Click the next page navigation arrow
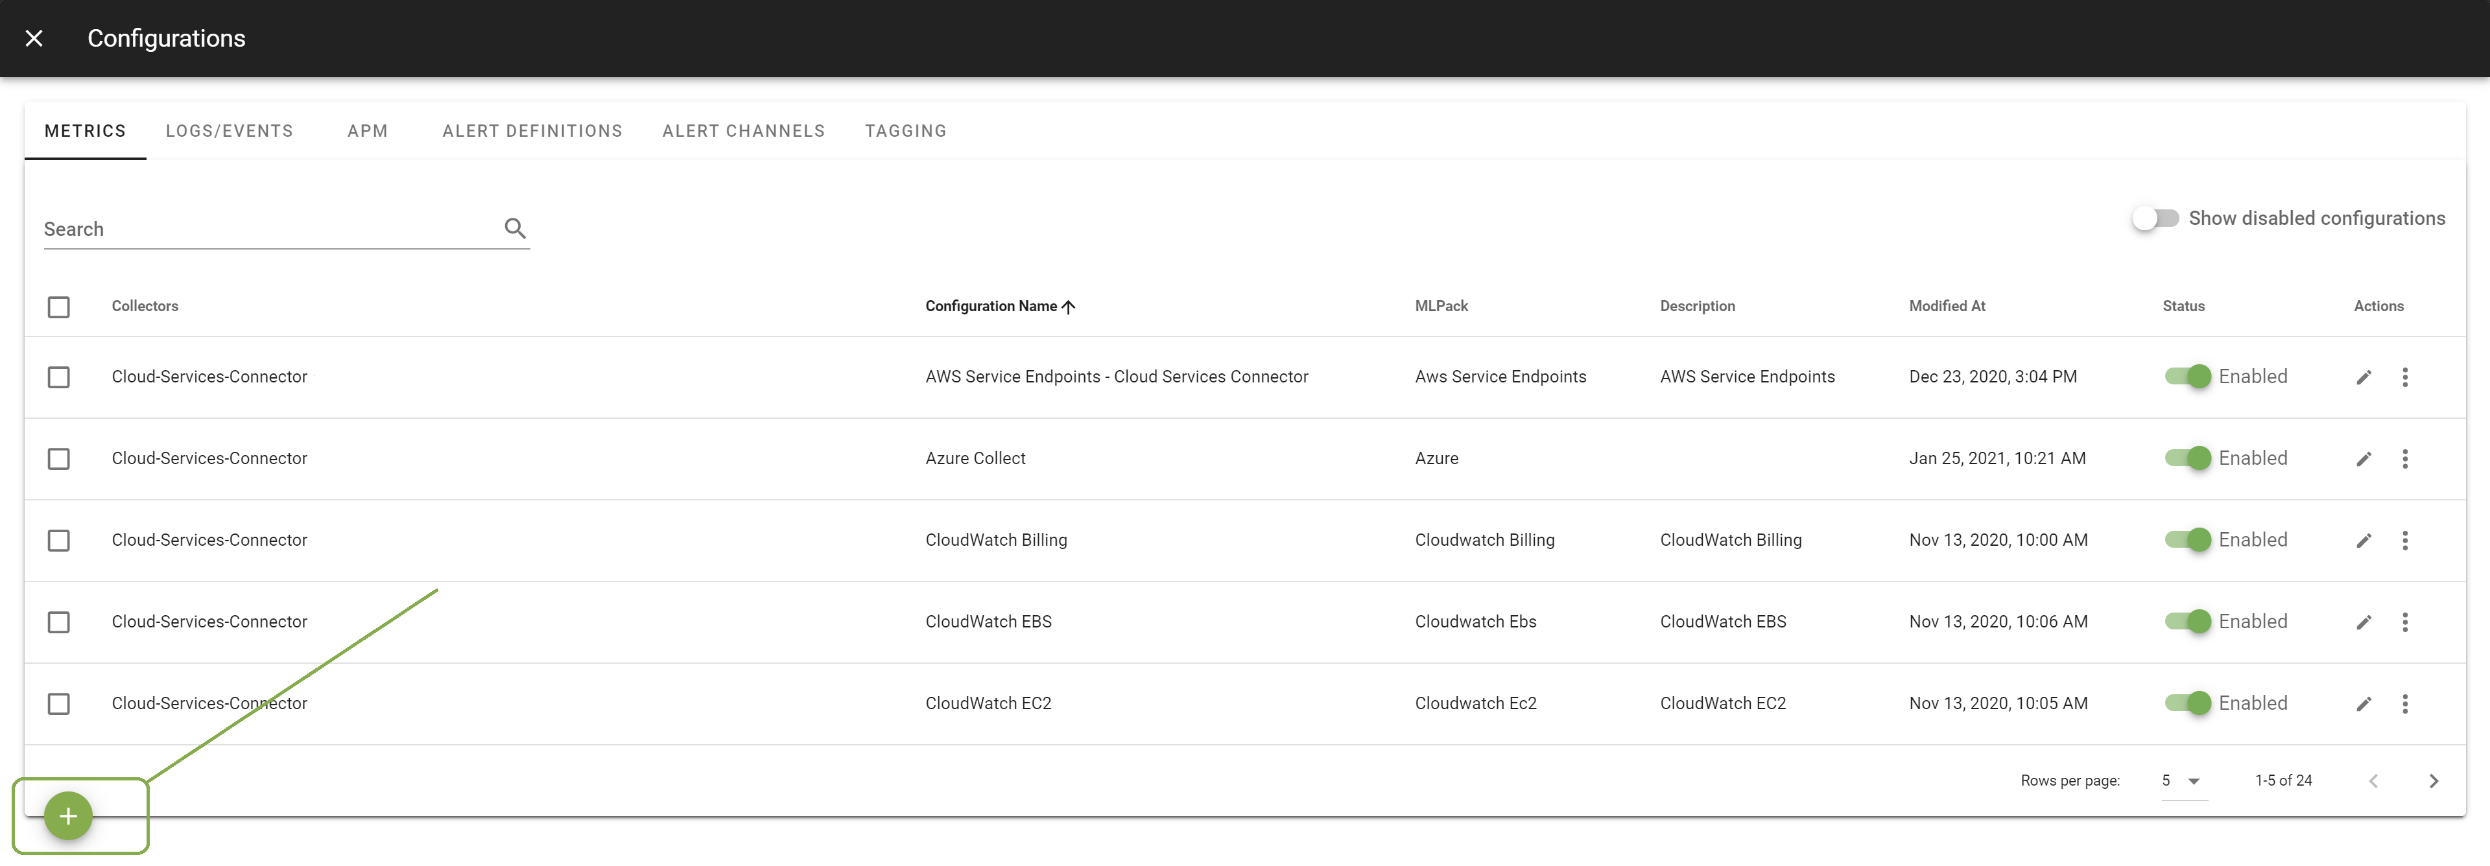 coord(2433,780)
